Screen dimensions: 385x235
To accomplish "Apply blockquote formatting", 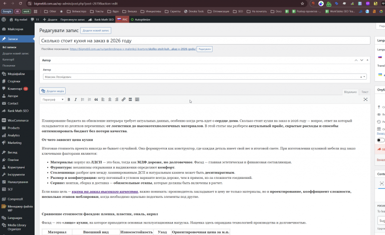I will coord(96,99).
